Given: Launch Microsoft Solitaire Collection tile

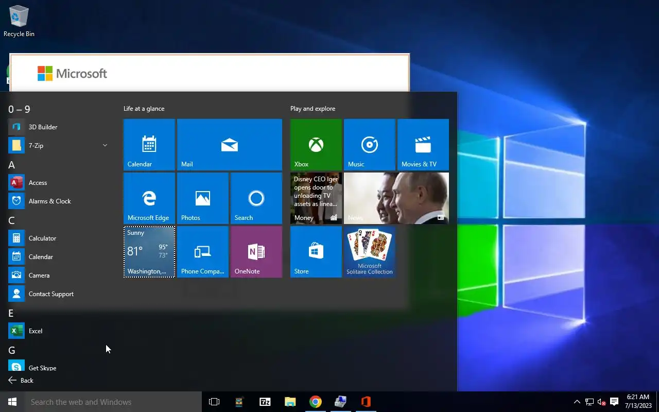Looking at the screenshot, I should 370,252.
